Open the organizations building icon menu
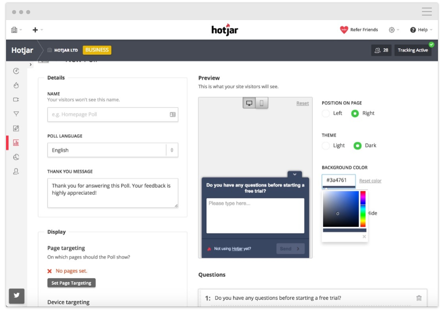This screenshot has width=443, height=312. point(14,30)
